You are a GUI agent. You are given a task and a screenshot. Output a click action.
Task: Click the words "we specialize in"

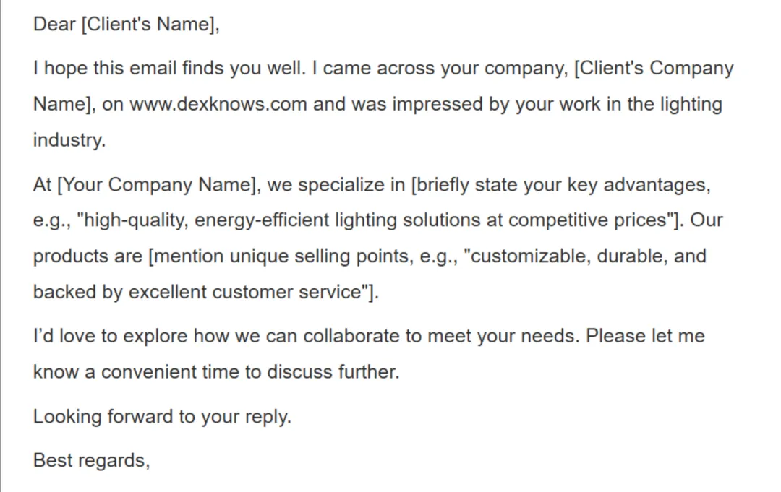pos(336,185)
